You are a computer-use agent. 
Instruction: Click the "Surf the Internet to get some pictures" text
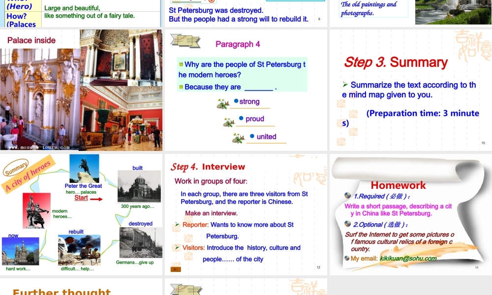pyautogui.click(x=400, y=241)
